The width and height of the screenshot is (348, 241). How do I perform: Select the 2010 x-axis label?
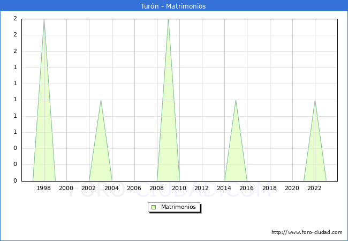pyautogui.click(x=179, y=188)
